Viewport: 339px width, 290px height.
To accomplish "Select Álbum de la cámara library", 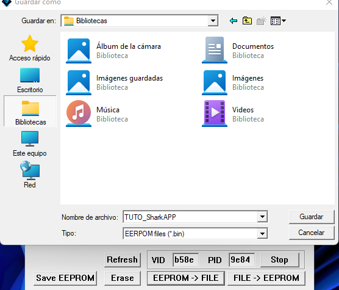I will 113,50.
